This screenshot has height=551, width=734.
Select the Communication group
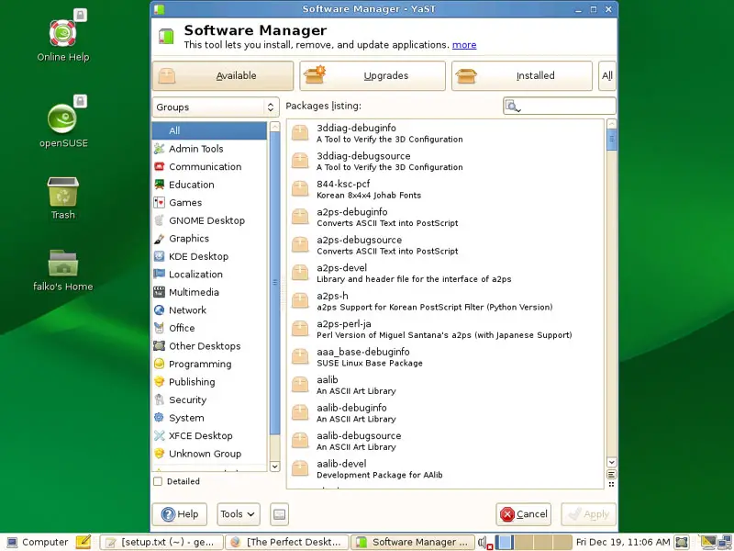coord(209,167)
